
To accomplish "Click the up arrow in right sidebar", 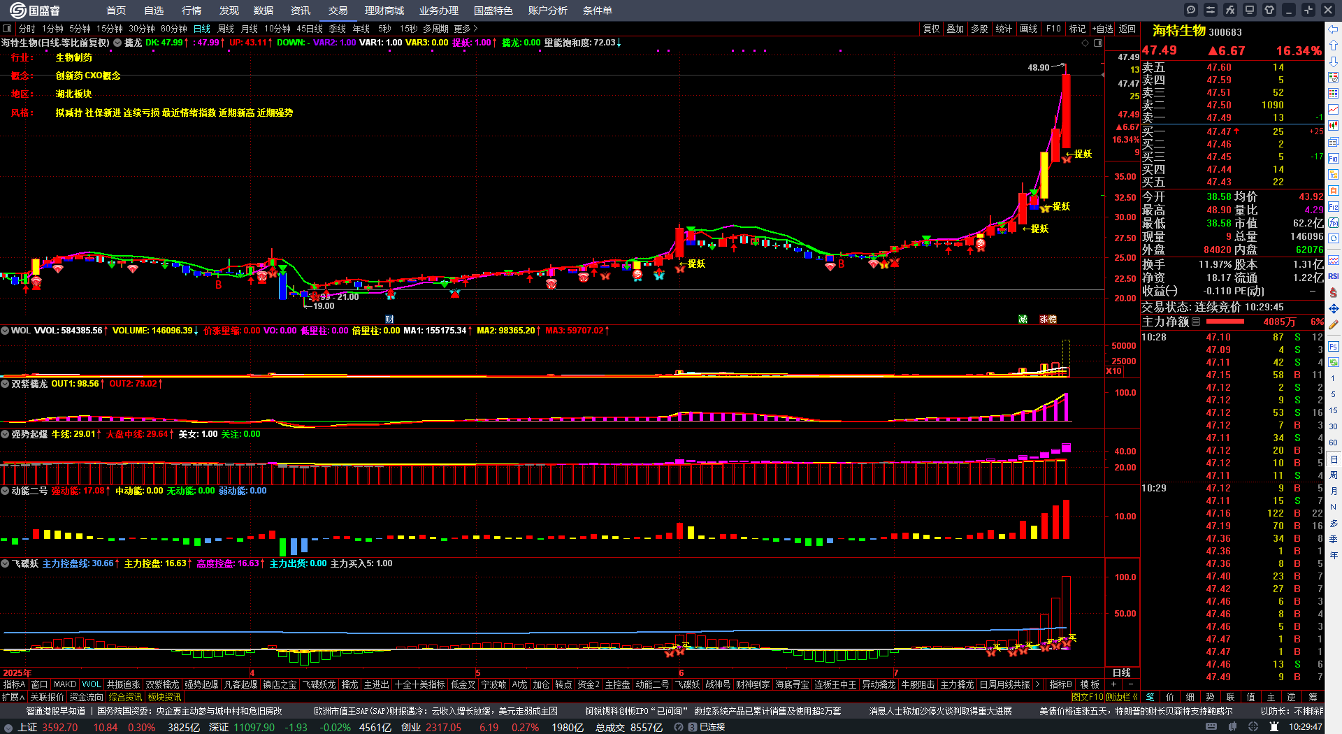I will tap(1334, 45).
